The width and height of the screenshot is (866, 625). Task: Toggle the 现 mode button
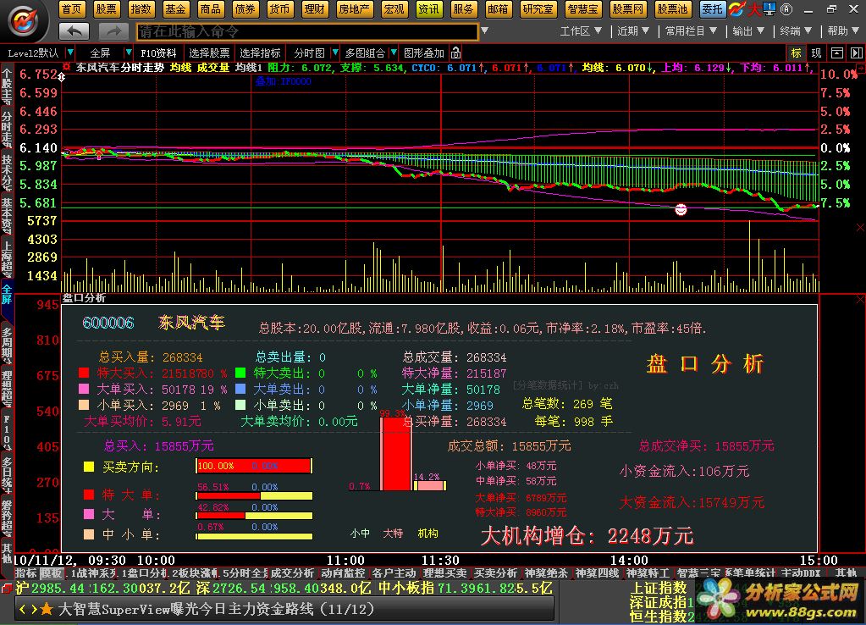pos(816,53)
